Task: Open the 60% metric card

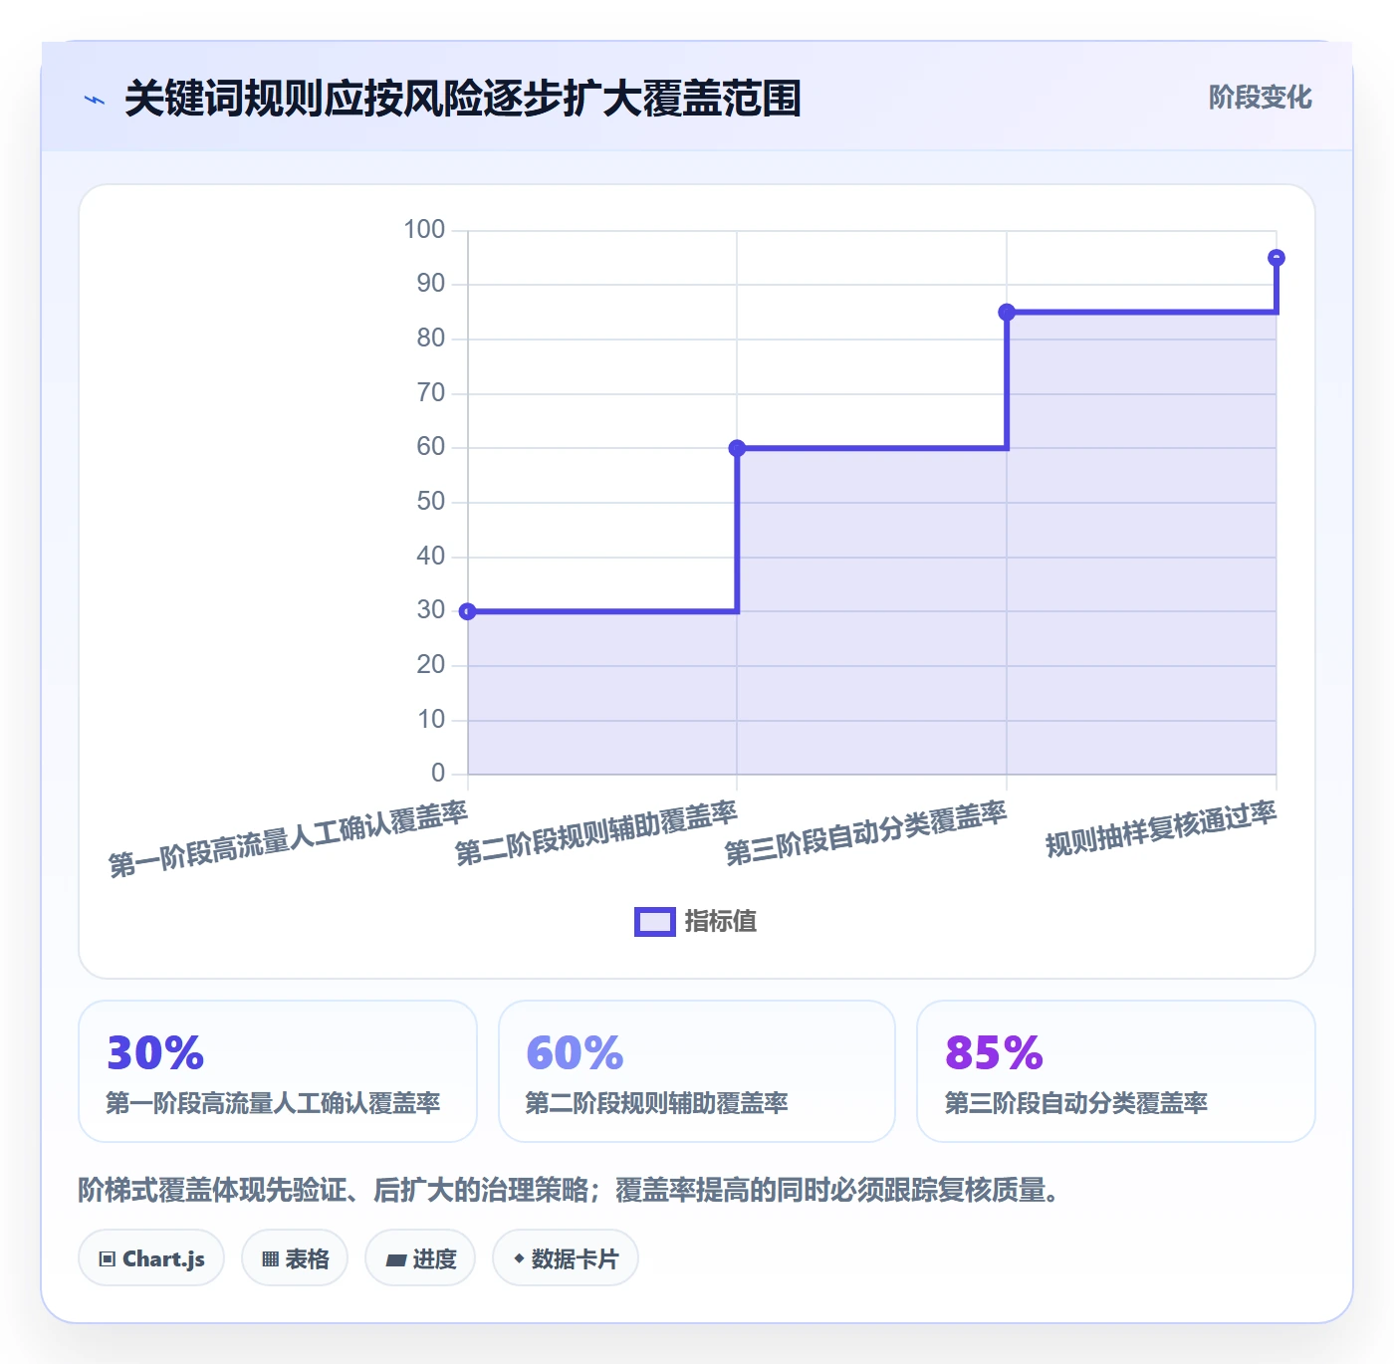Action: pyautogui.click(x=697, y=1071)
